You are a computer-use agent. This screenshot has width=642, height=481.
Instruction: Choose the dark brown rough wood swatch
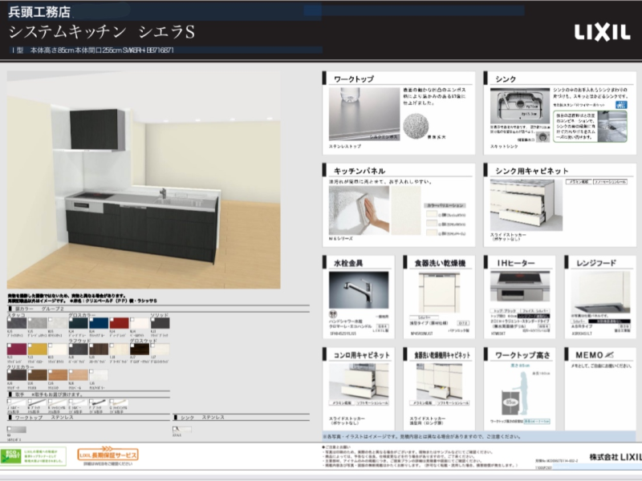(99, 349)
